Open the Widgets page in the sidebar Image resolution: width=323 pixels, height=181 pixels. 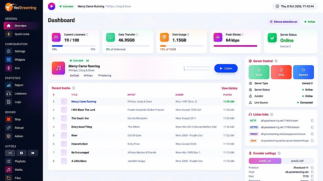coord(20,59)
